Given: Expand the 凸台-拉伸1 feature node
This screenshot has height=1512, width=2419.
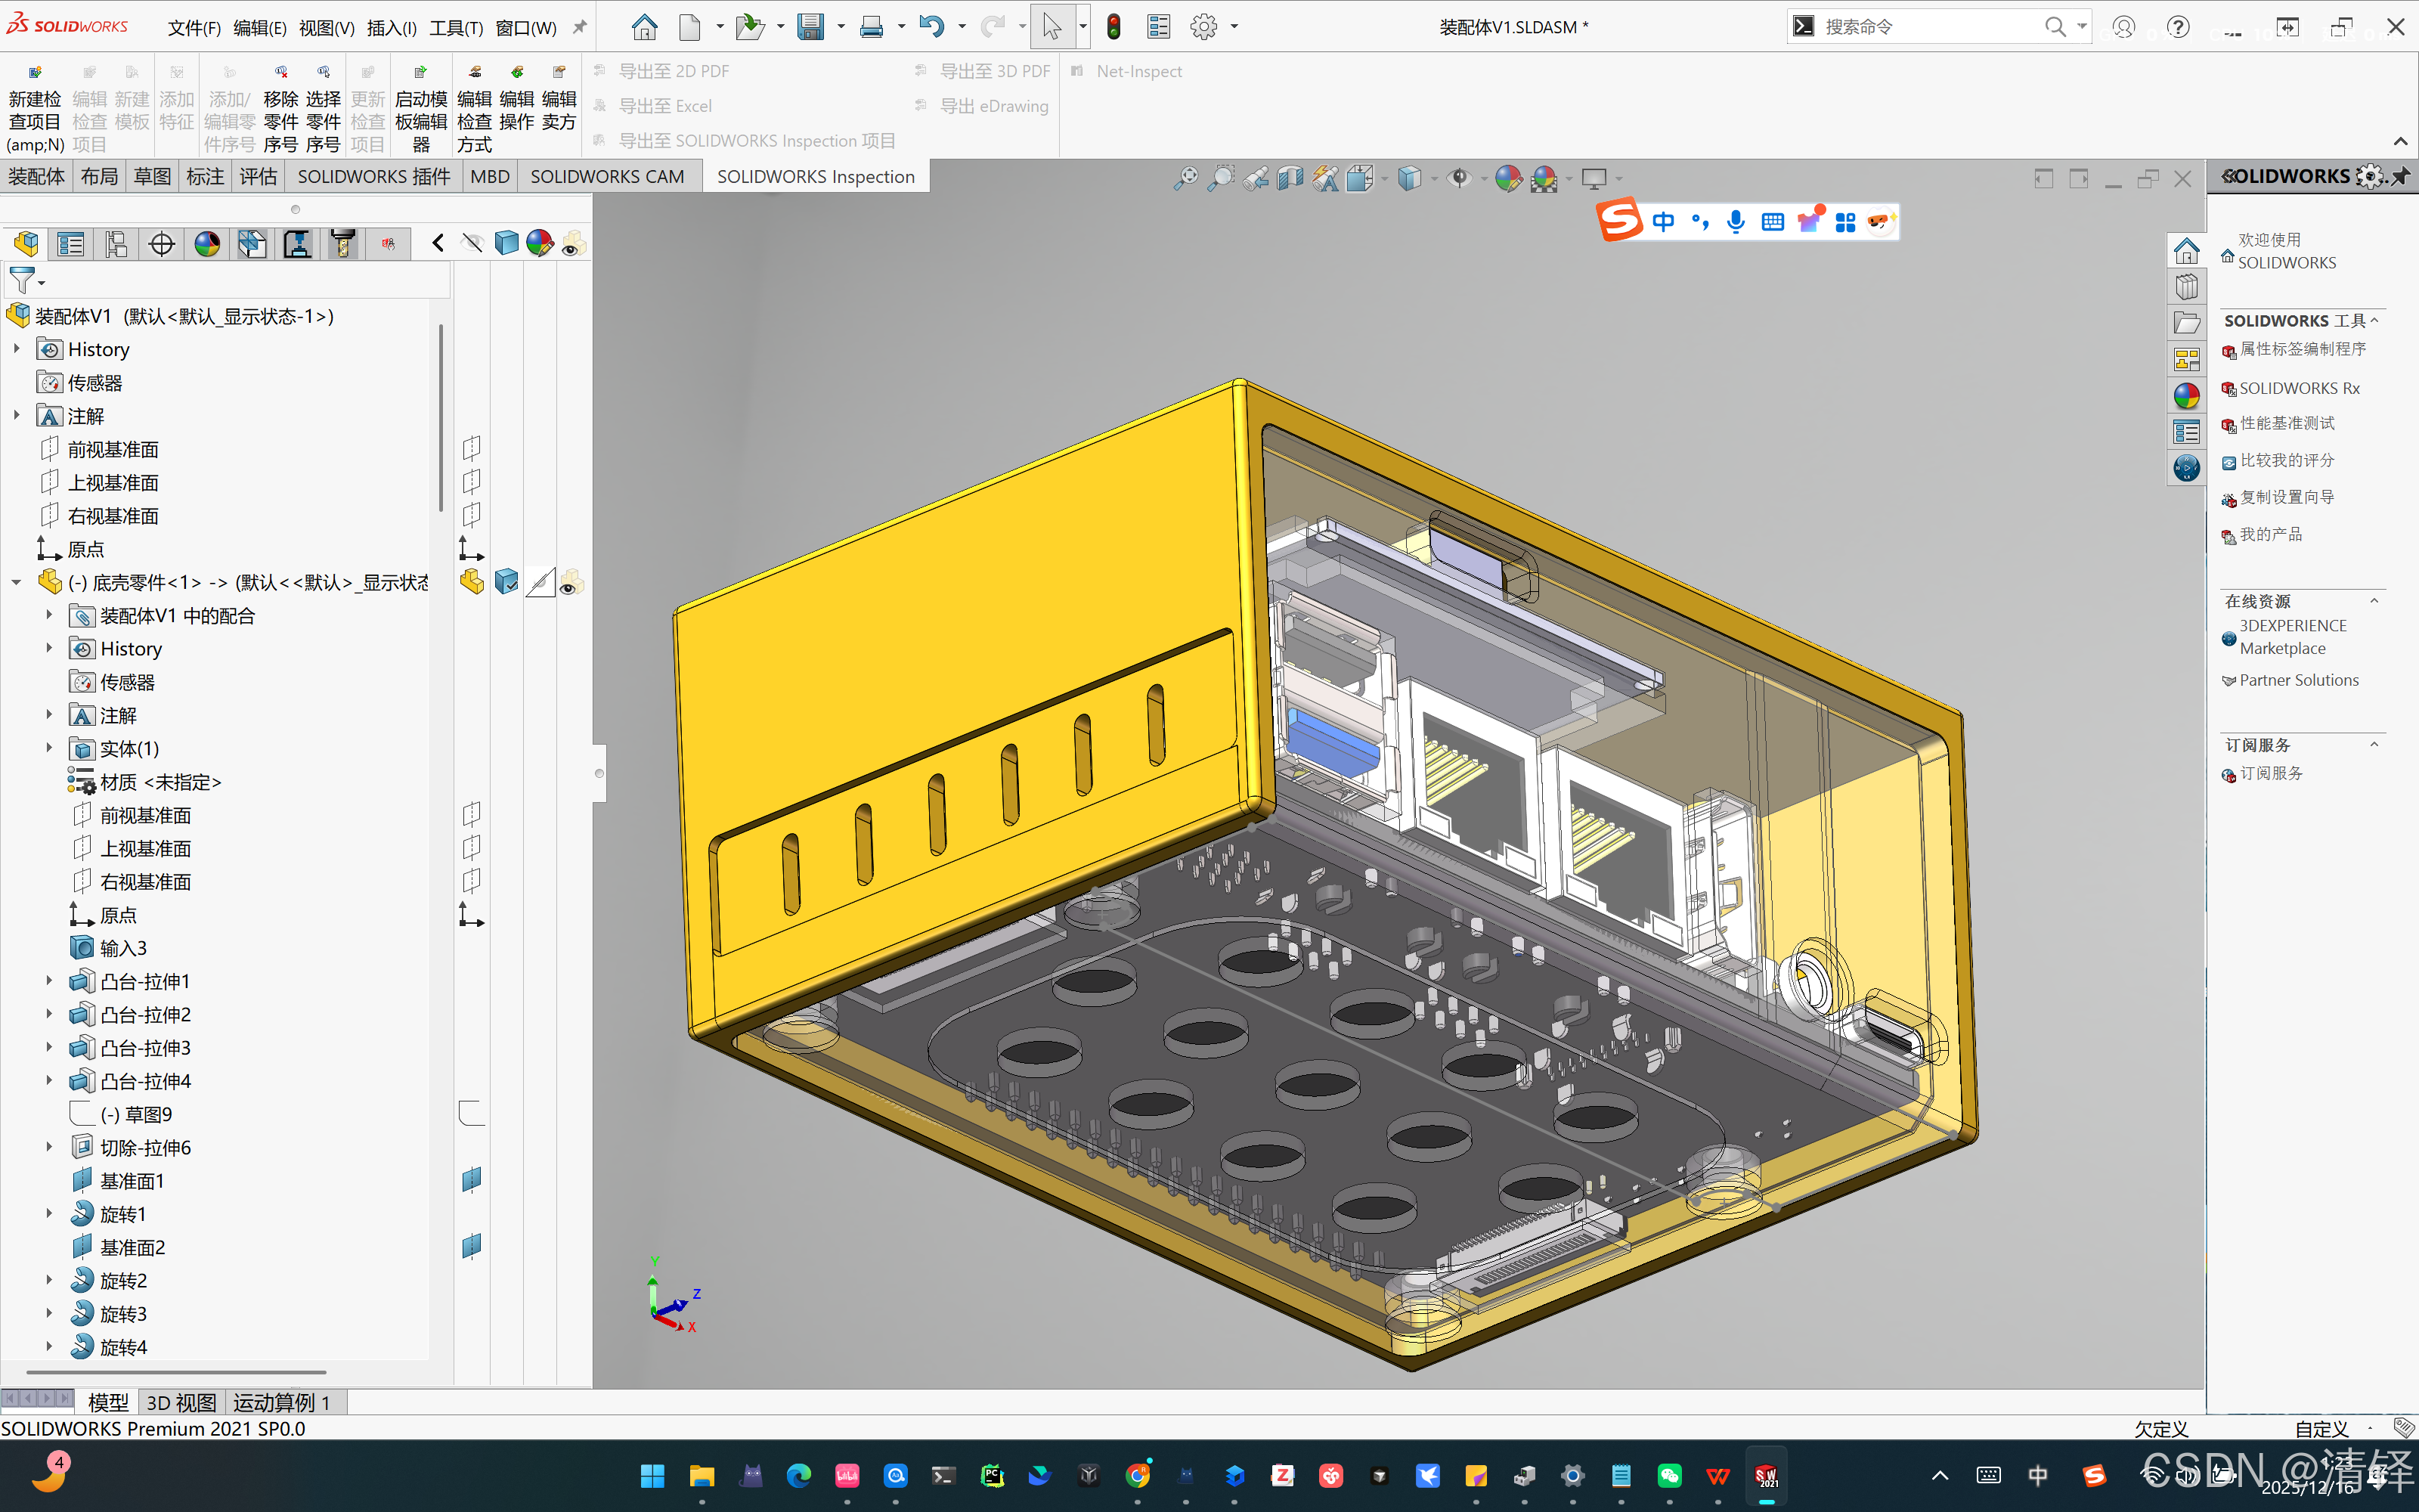Looking at the screenshot, I should click(51, 981).
